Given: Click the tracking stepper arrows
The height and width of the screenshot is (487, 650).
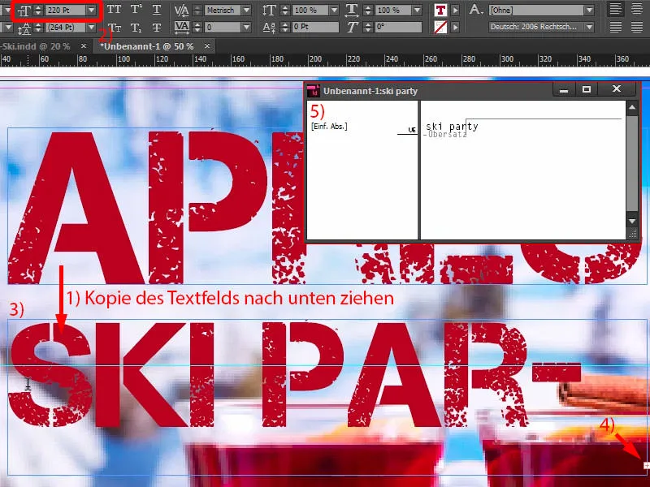Looking at the screenshot, I should 197,28.
